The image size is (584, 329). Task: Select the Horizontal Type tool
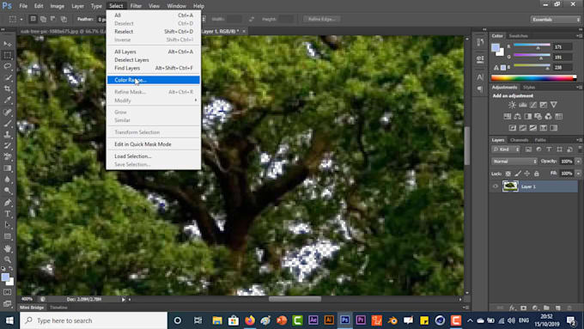click(x=8, y=214)
